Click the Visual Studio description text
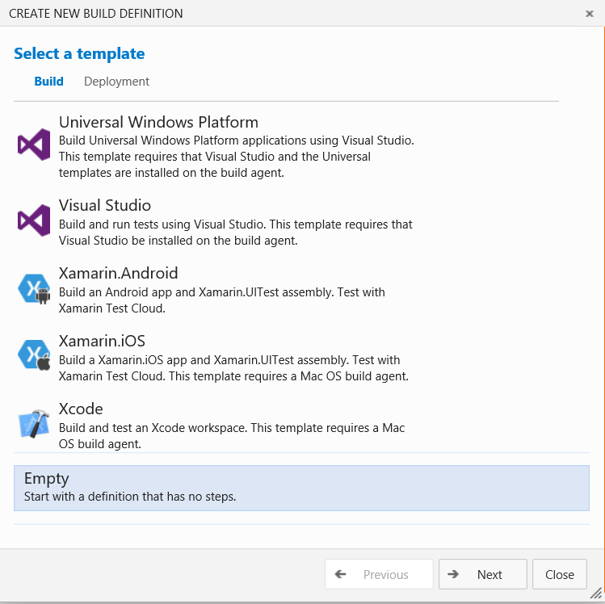The height and width of the screenshot is (604, 605). click(235, 233)
